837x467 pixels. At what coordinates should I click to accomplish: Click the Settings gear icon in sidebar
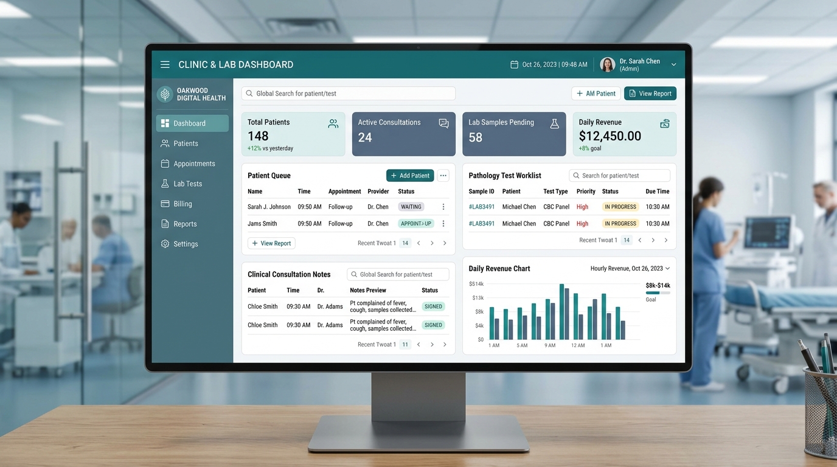click(x=165, y=244)
